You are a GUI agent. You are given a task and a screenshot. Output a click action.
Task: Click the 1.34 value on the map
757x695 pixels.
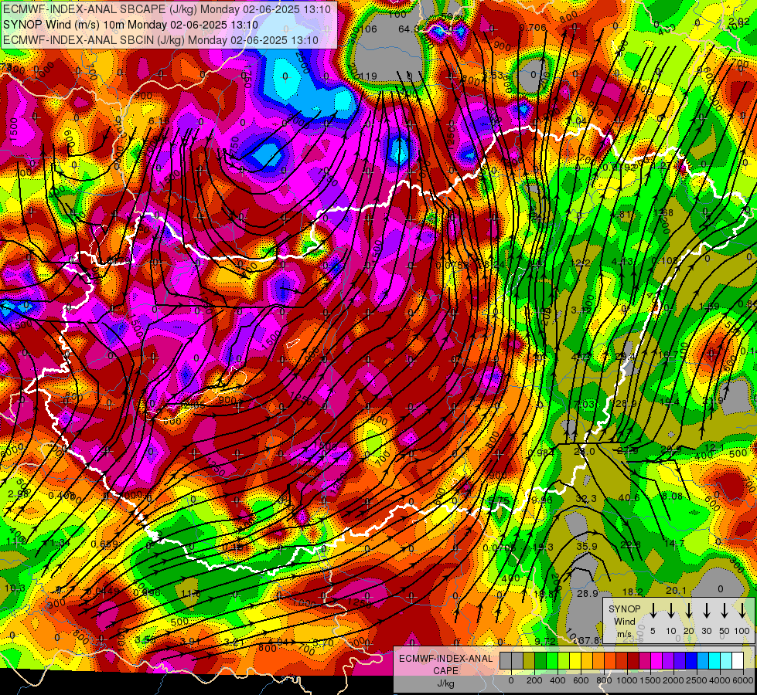(60, 543)
